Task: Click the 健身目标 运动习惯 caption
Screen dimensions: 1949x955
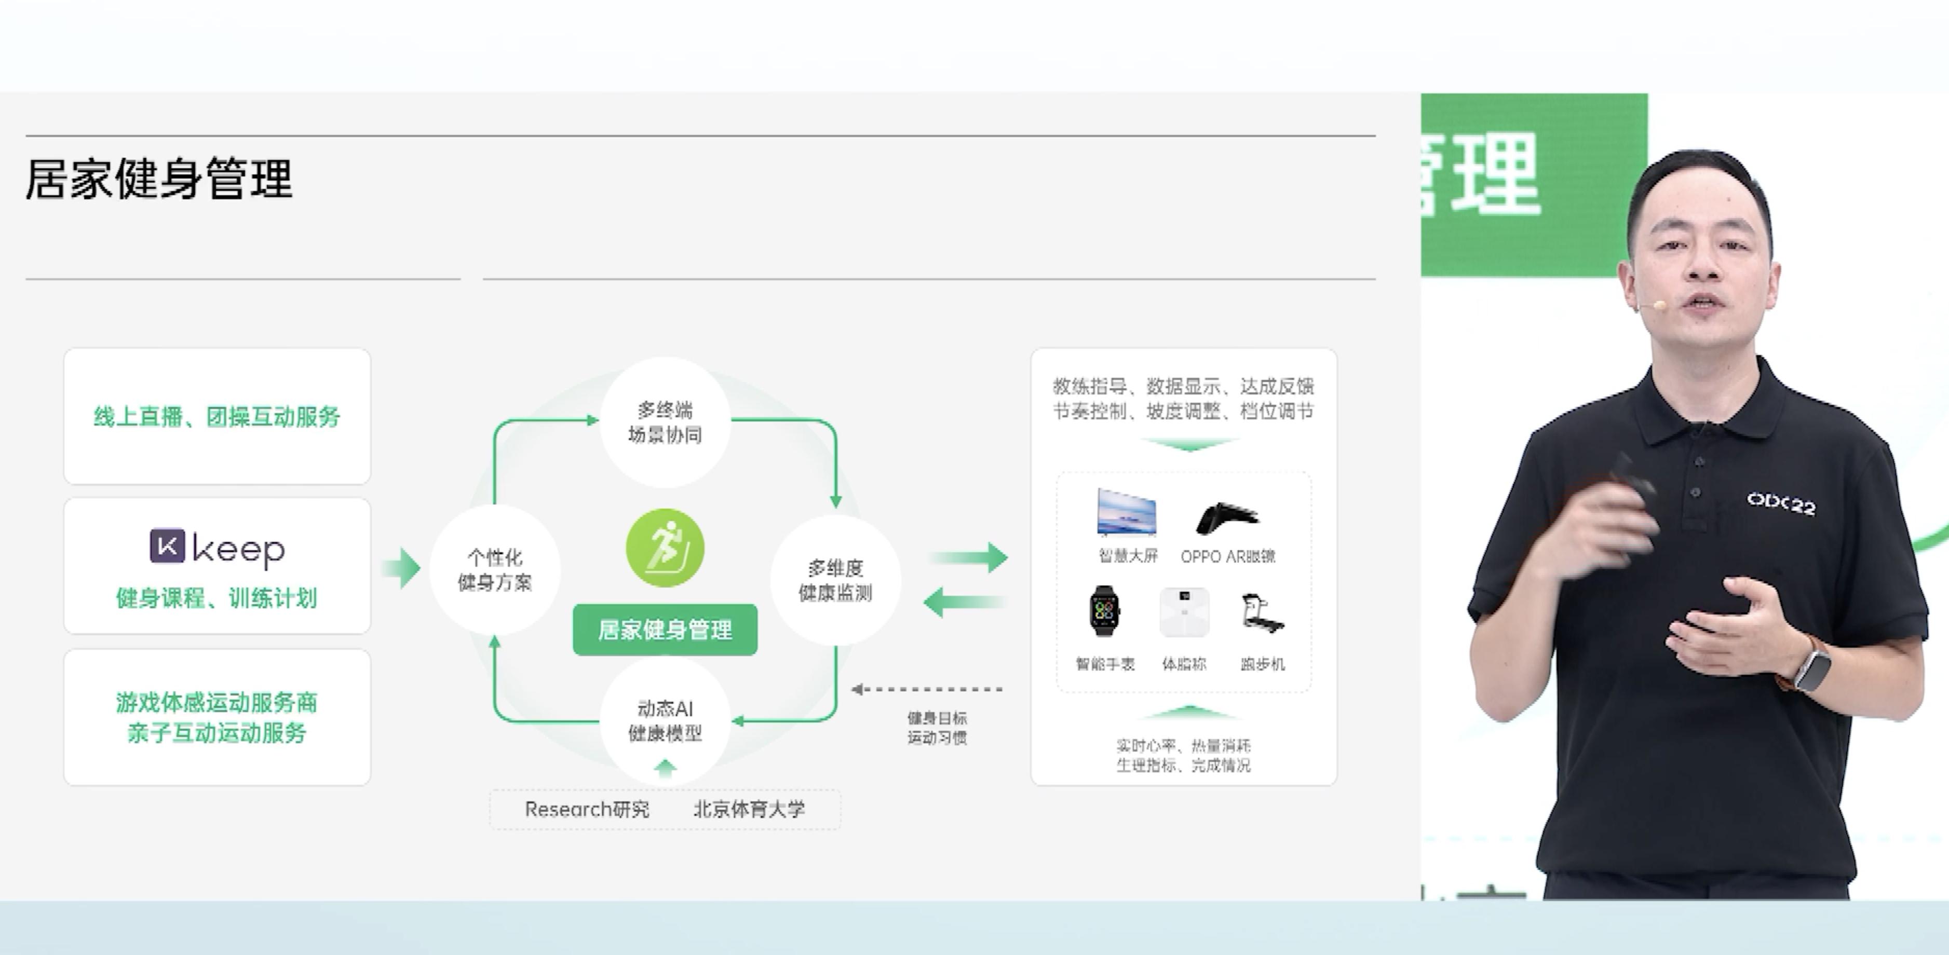Action: 937,727
